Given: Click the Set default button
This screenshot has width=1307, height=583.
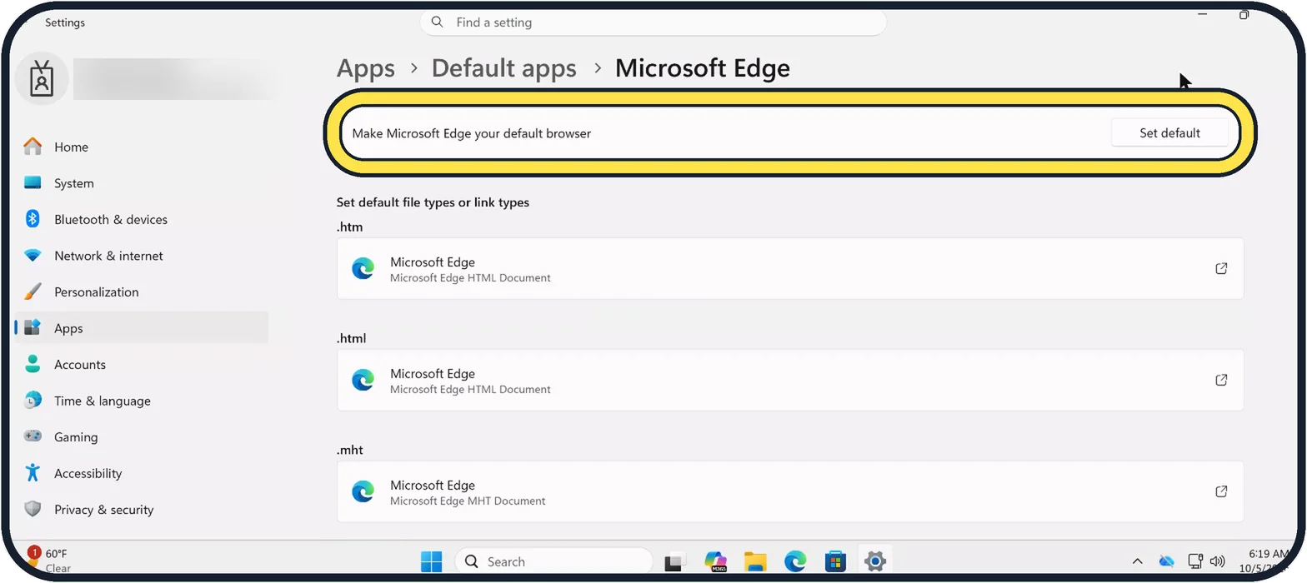Looking at the screenshot, I should tap(1169, 133).
